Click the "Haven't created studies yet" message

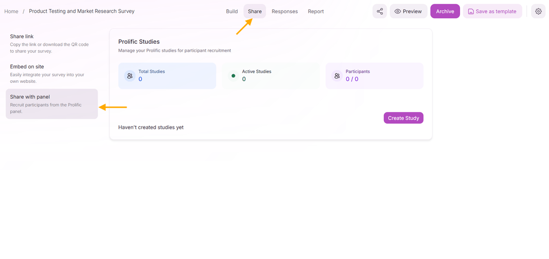click(x=151, y=127)
